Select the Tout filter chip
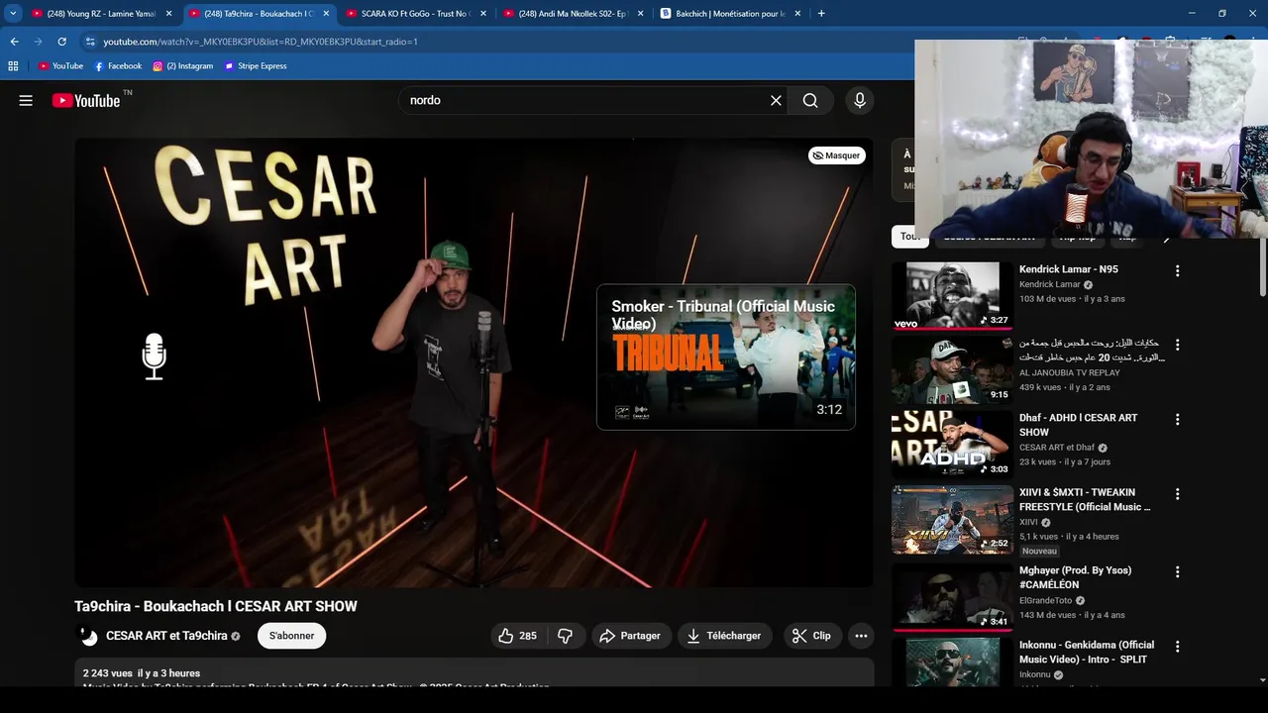Image resolution: width=1268 pixels, height=713 pixels. tap(909, 237)
